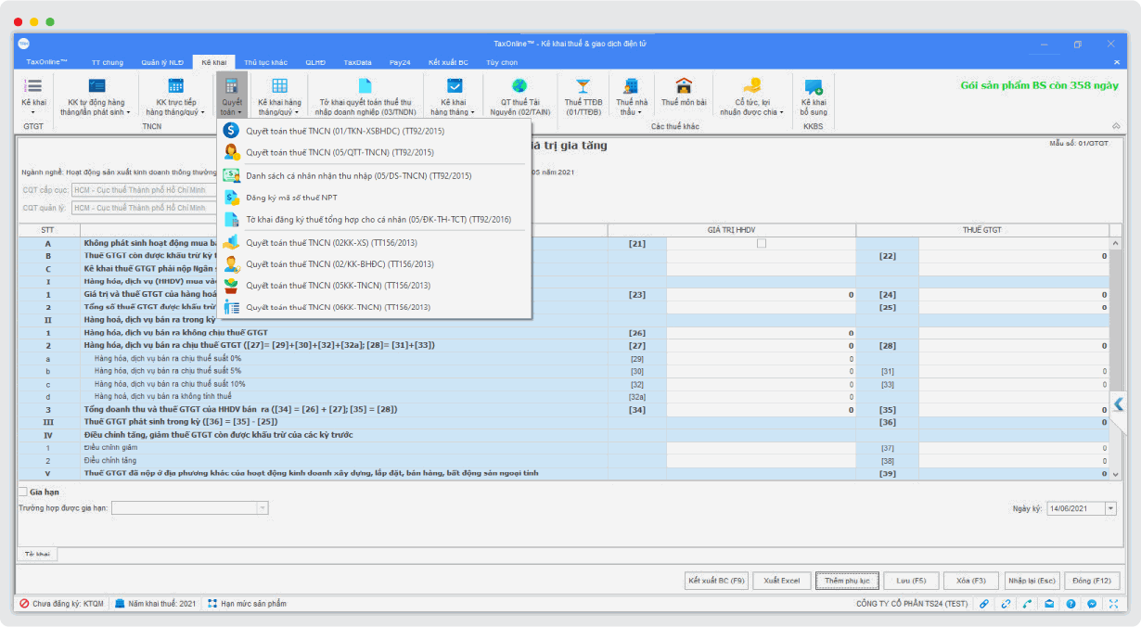The image size is (1141, 627).
Task: Choose Đăng ký mã số thuế NPT
Action: click(x=291, y=198)
